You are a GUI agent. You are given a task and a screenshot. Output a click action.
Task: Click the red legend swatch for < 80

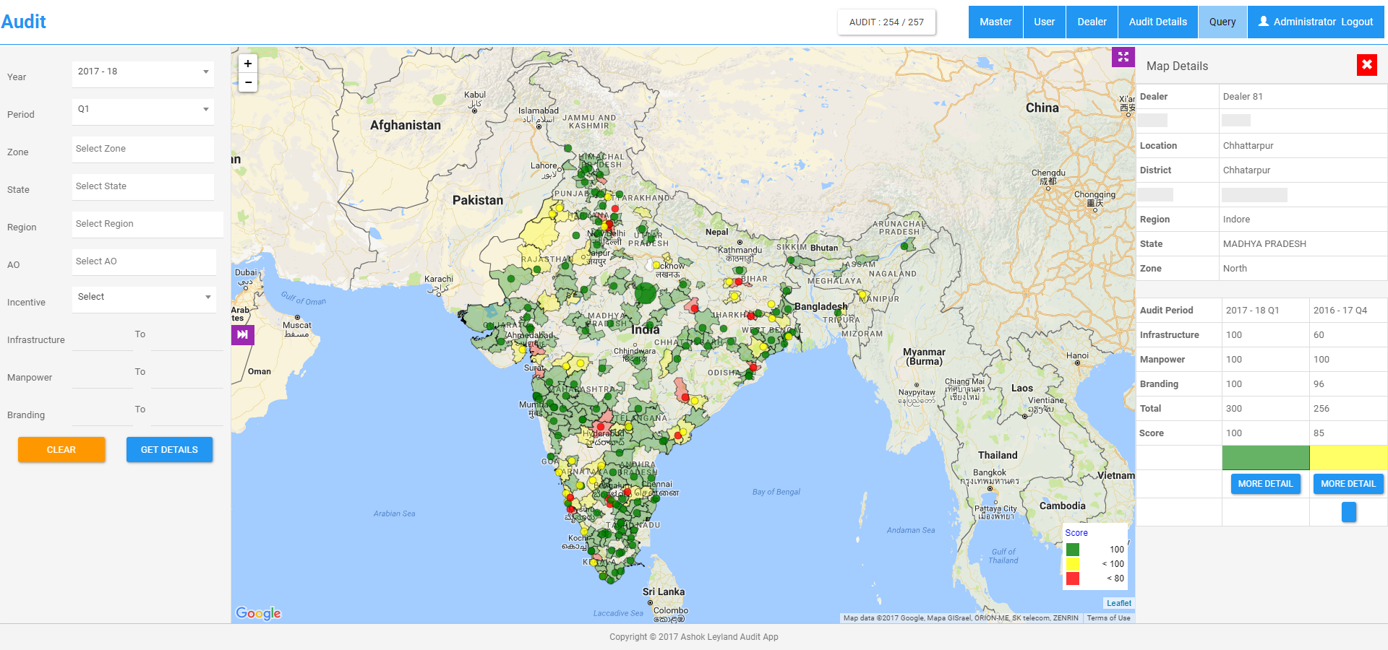click(1073, 578)
